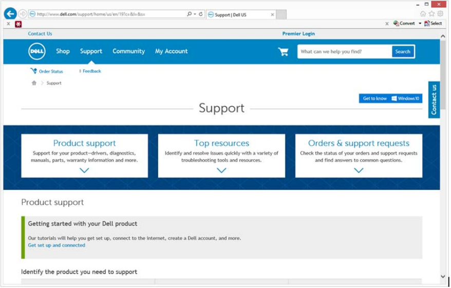Click the Product support card heading
The image size is (451, 288).
pyautogui.click(x=85, y=143)
